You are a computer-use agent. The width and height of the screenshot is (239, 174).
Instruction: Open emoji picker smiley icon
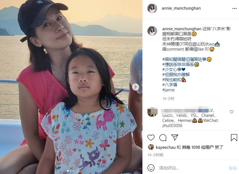151,168
